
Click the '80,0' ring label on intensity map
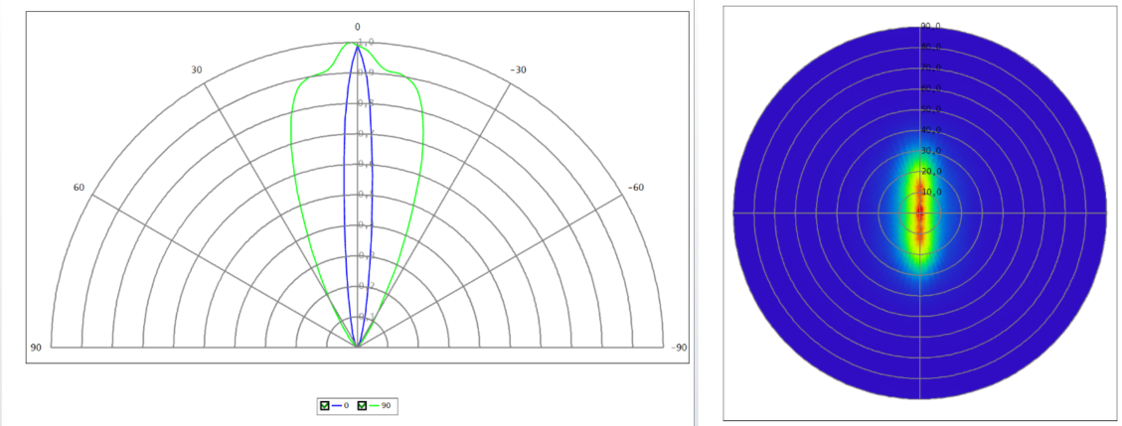pyautogui.click(x=931, y=48)
